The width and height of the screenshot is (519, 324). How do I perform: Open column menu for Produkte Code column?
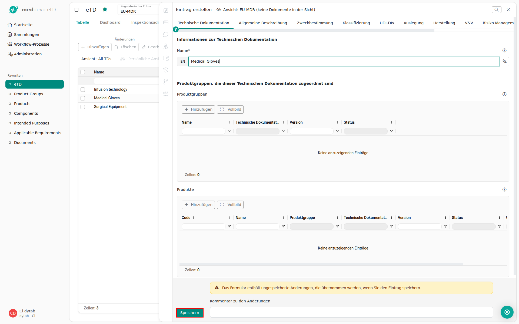pyautogui.click(x=229, y=218)
